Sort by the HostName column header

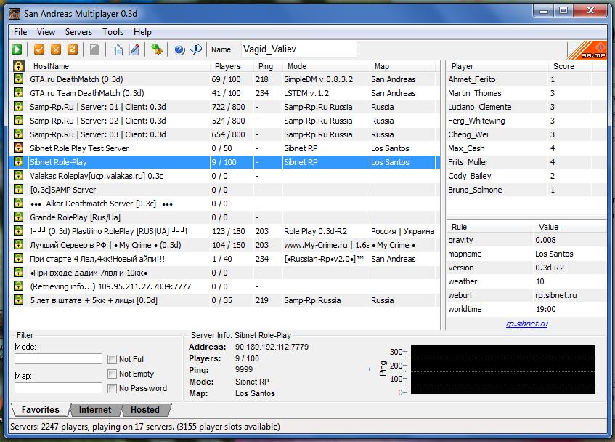click(120, 66)
